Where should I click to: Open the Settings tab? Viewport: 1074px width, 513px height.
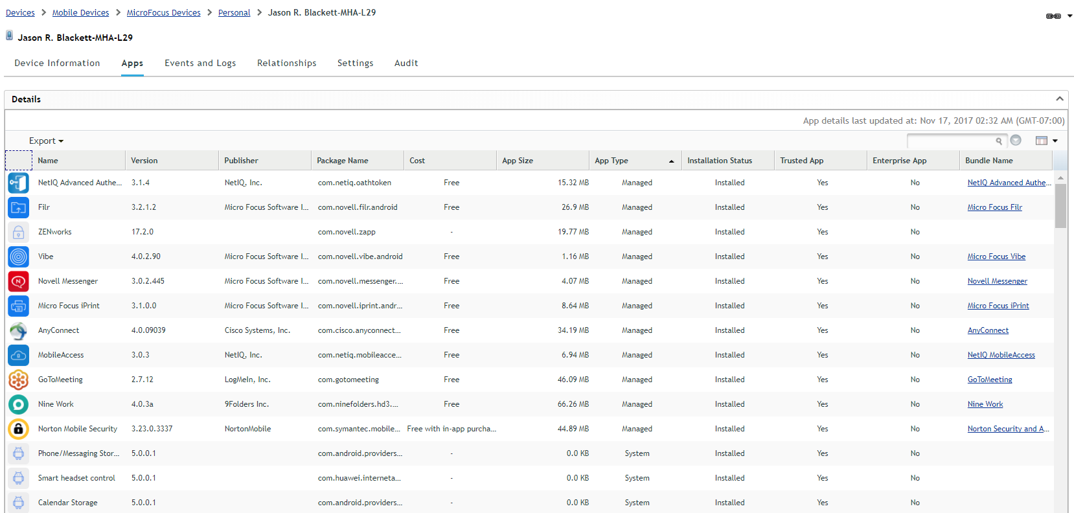point(355,63)
